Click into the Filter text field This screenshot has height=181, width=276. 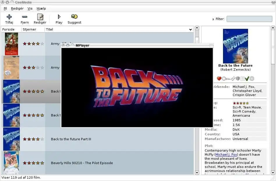point(249,19)
